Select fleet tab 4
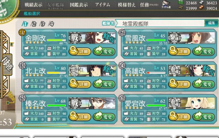 pos(51,24)
